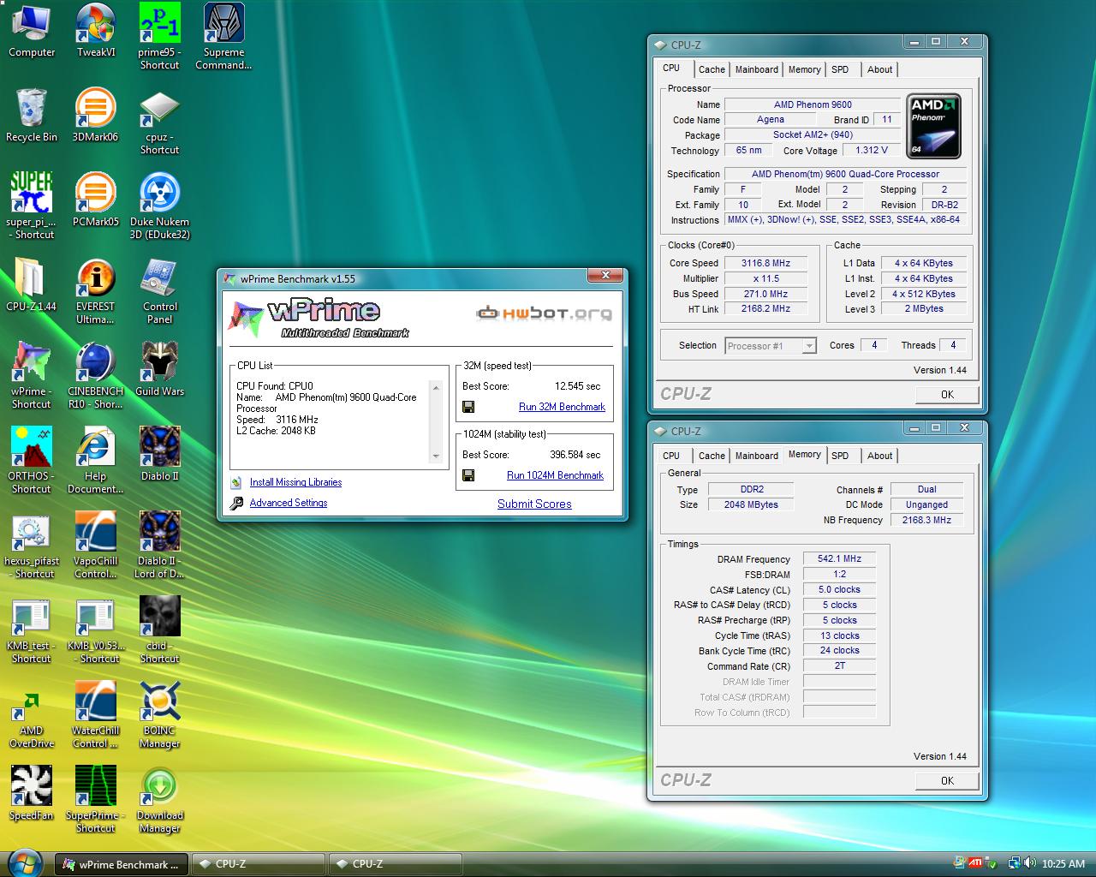The image size is (1096, 877).
Task: Click the Core Speed value 3116.8 MHz
Action: point(765,263)
